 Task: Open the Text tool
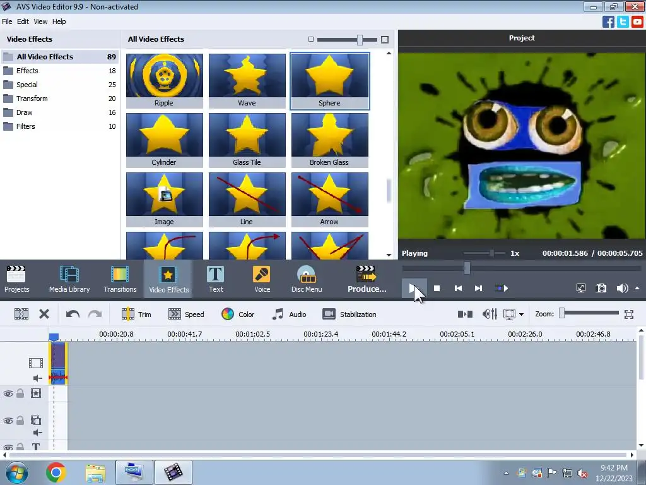[216, 278]
